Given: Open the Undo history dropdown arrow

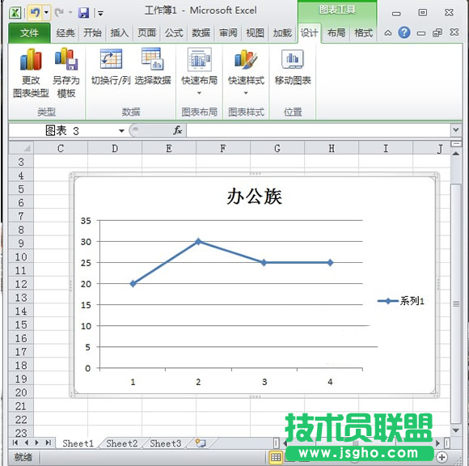Looking at the screenshot, I should coord(46,13).
